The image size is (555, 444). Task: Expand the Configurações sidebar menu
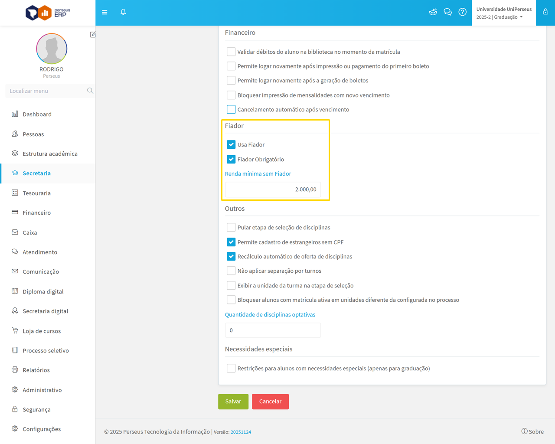[x=42, y=429]
